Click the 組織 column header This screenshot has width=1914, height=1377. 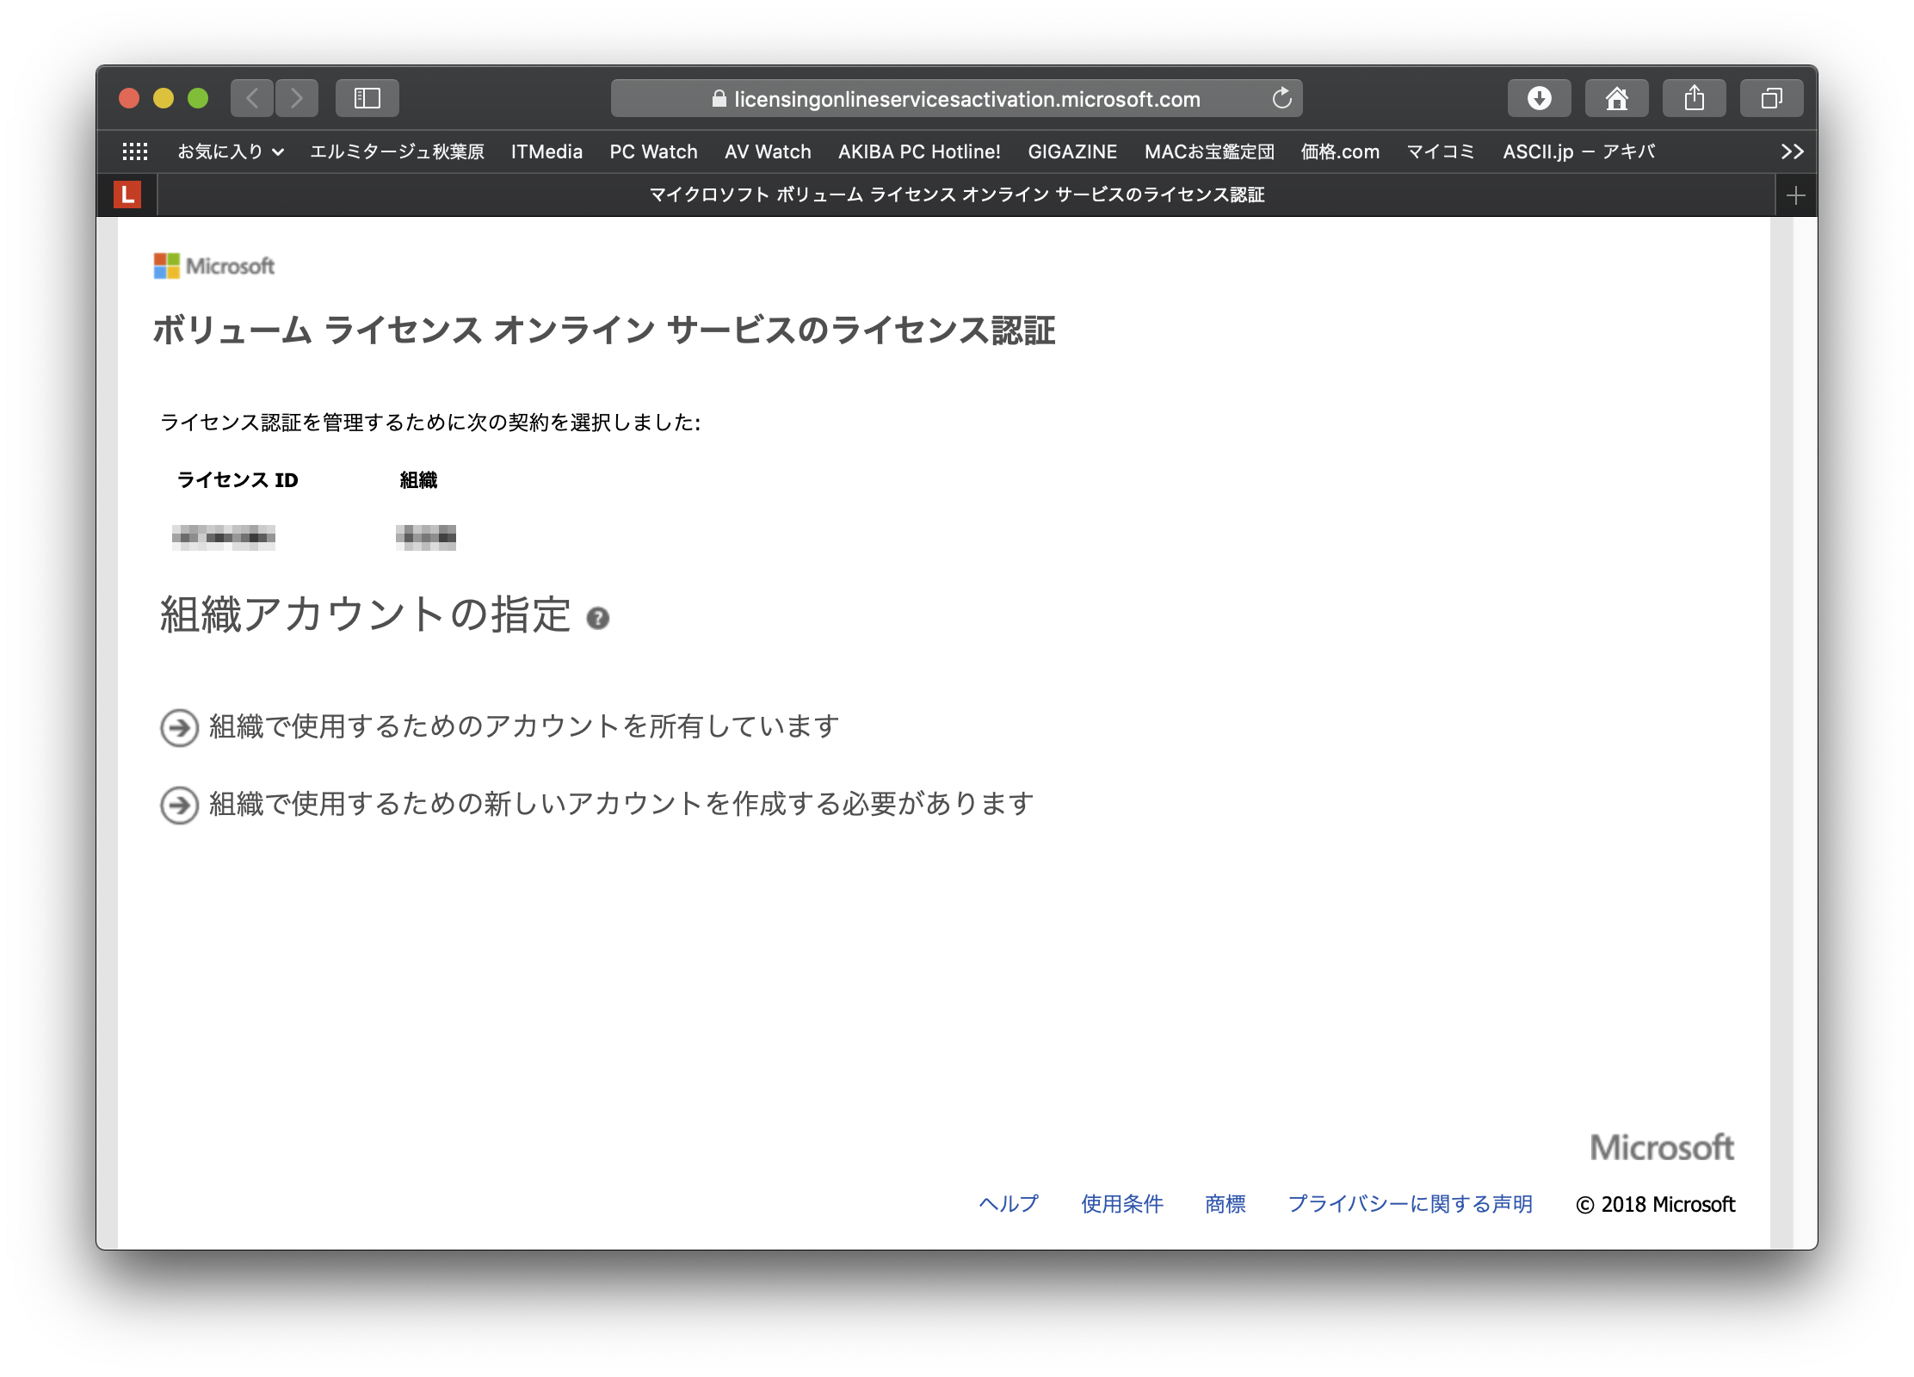coord(418,480)
